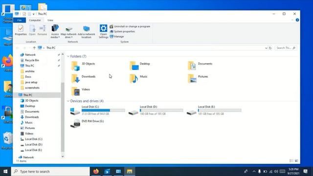Select Local Disk (E:) drive in main pane
Viewport: 313px width, 176px height.
coord(214,110)
